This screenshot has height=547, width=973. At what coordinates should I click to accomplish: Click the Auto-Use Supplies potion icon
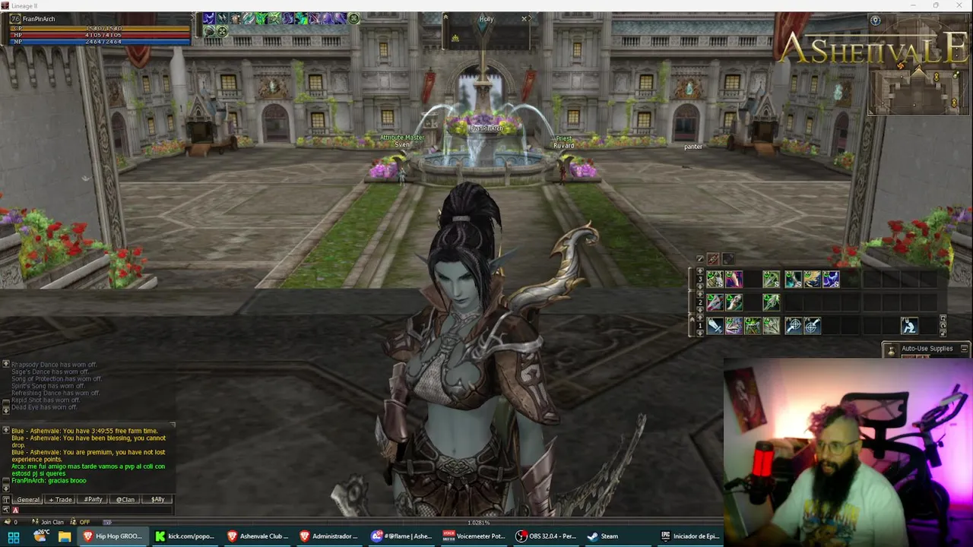click(x=890, y=349)
